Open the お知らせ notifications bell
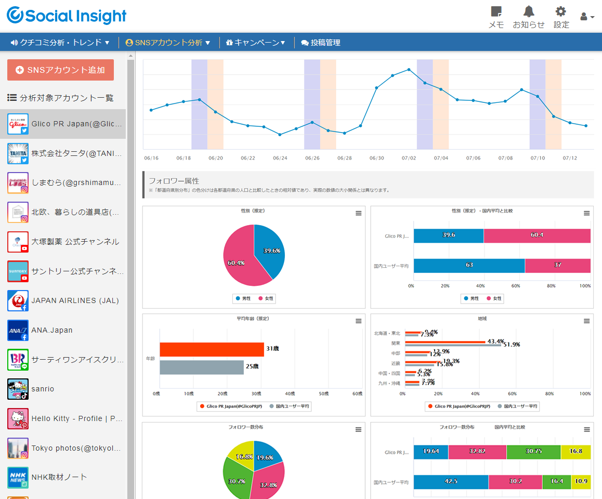The height and width of the screenshot is (499, 602). click(x=529, y=18)
